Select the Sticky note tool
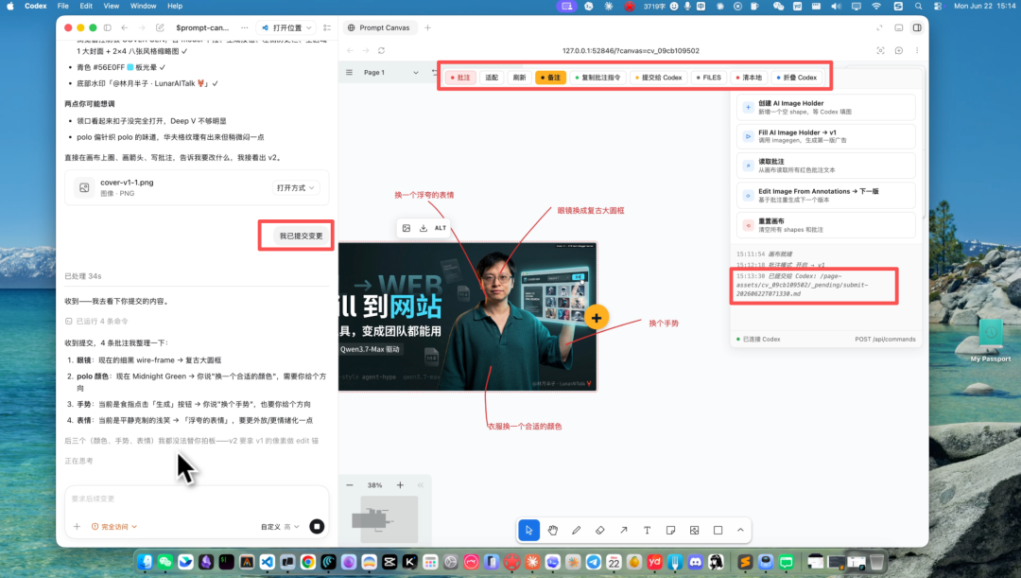This screenshot has width=1021, height=578. (670, 531)
